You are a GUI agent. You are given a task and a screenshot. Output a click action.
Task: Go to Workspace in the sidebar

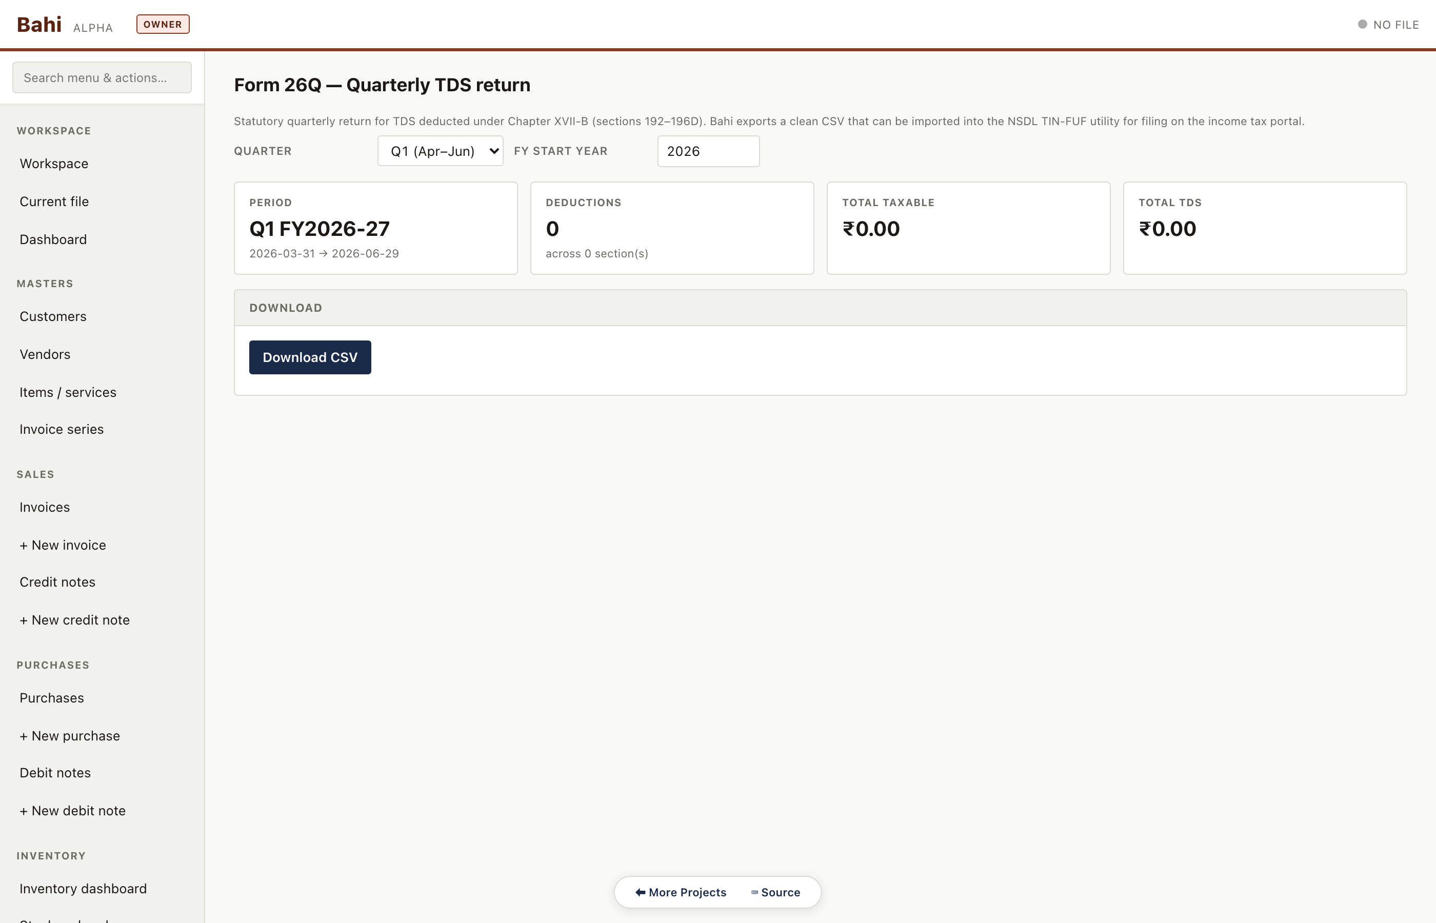click(x=54, y=164)
